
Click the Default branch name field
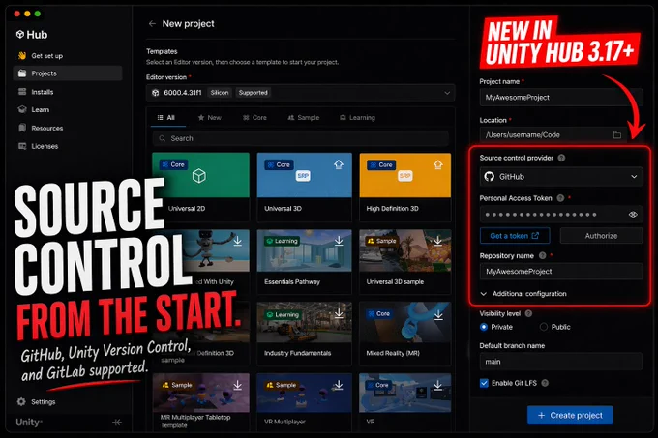pyautogui.click(x=560, y=362)
